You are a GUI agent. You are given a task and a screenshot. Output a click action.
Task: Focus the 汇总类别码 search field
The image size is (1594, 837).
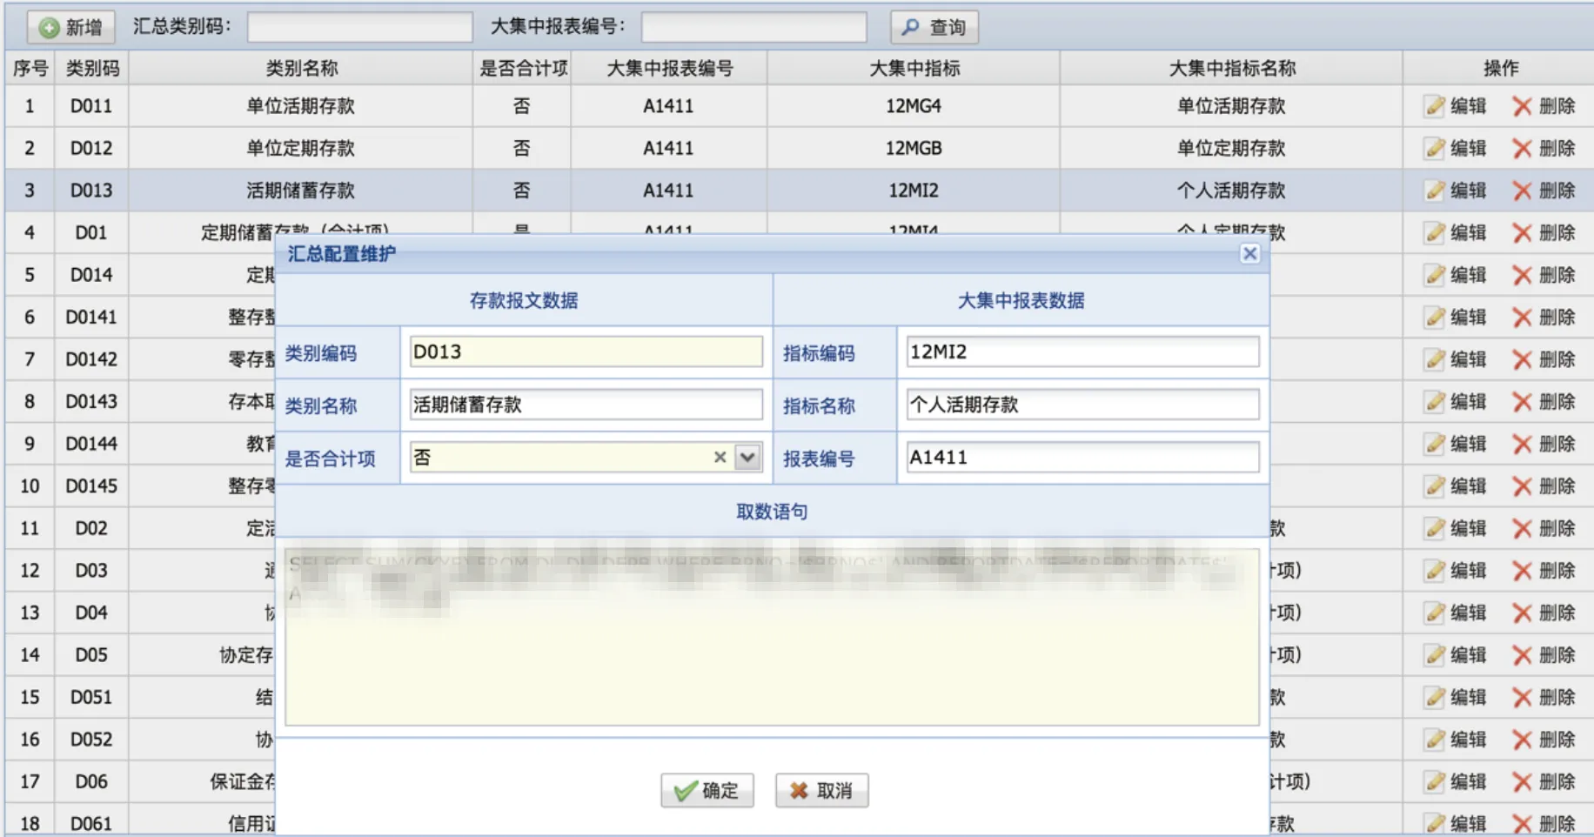pyautogui.click(x=359, y=27)
